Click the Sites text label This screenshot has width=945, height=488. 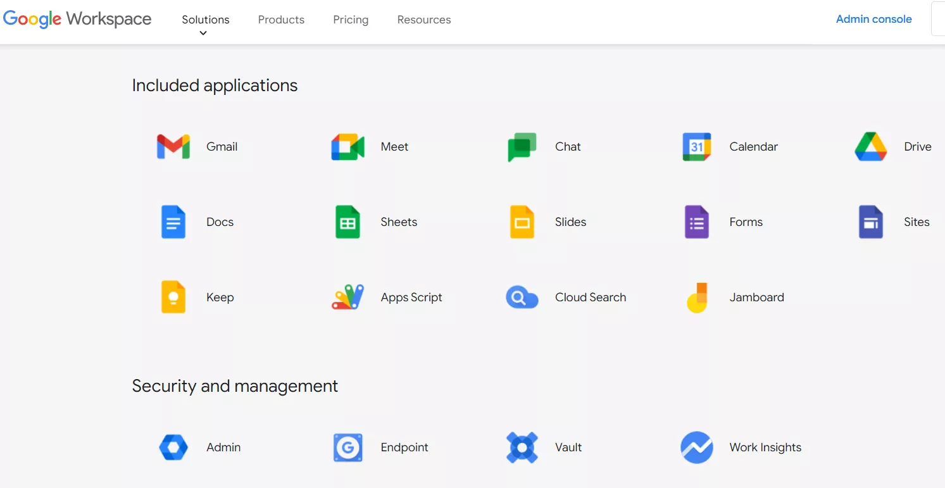click(x=917, y=222)
